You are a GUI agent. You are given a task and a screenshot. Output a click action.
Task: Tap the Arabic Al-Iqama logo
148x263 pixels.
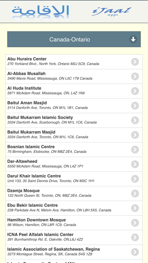click(x=40, y=12)
